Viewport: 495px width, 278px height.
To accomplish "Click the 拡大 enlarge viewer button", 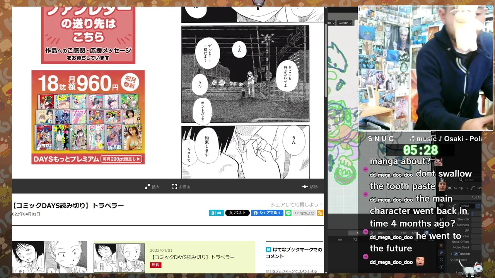I will tap(152, 186).
